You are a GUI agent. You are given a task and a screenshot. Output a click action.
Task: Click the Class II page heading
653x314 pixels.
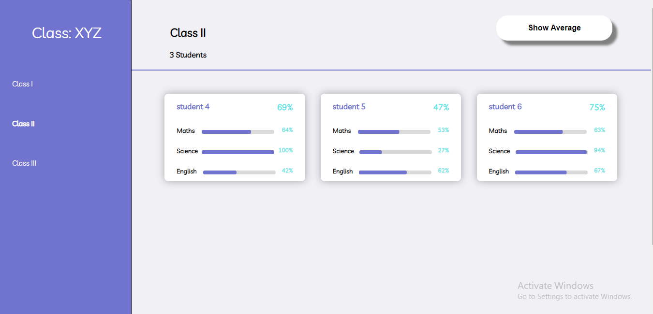(188, 33)
